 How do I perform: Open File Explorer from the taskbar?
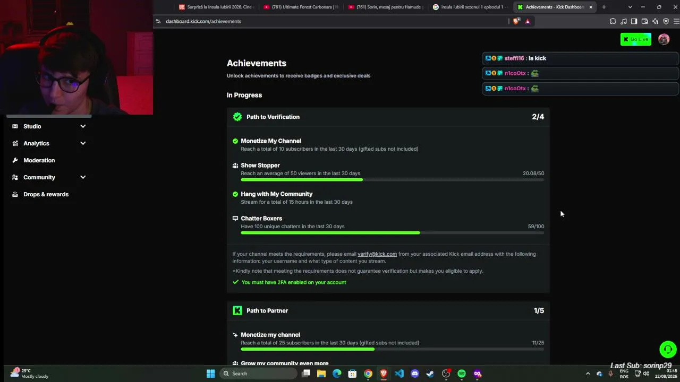321,374
